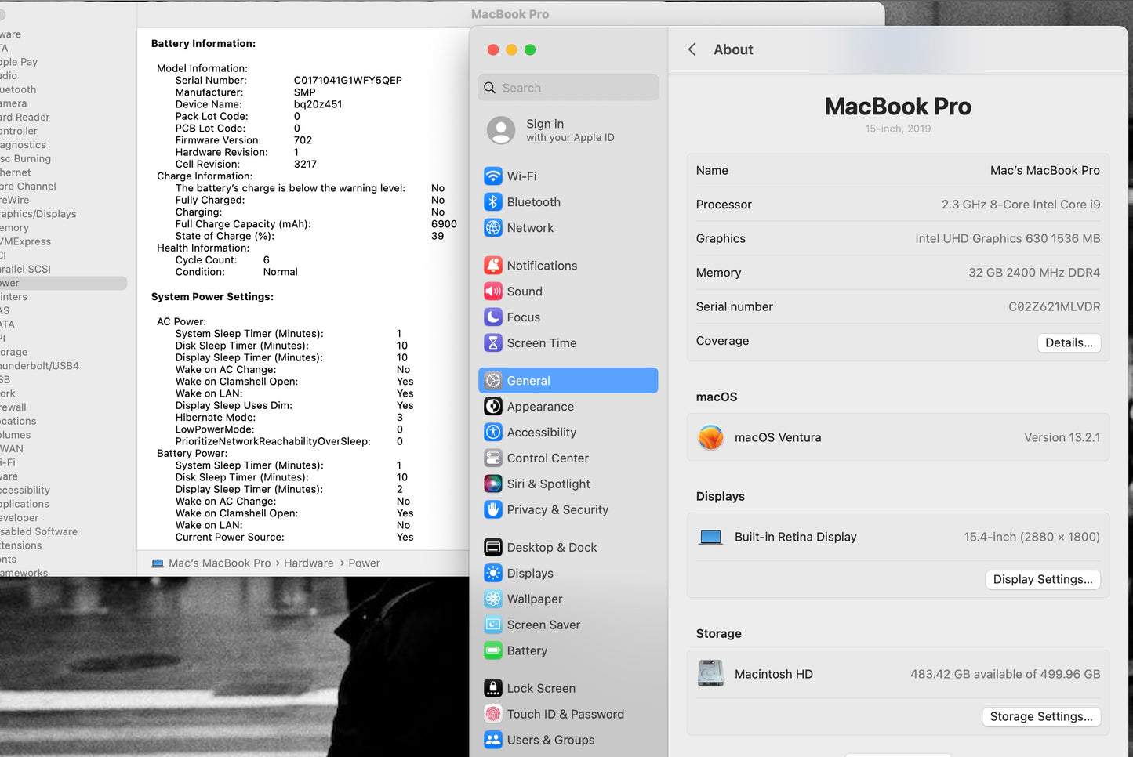Open the Appearance icon

coord(492,407)
